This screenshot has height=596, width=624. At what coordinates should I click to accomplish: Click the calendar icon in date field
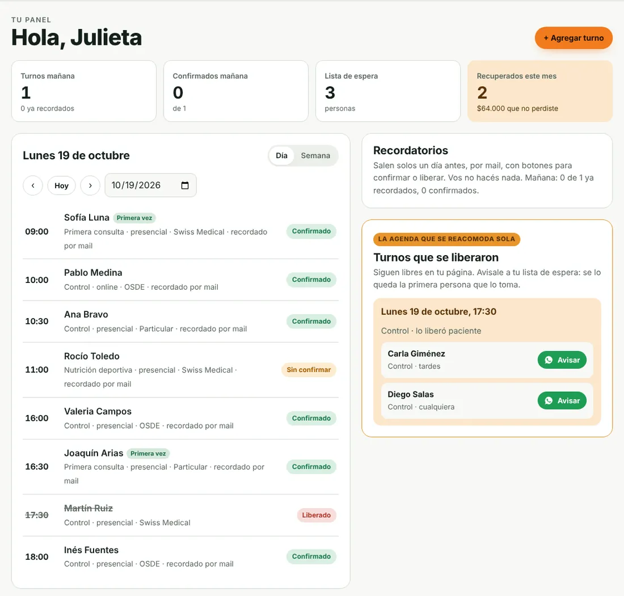185,185
